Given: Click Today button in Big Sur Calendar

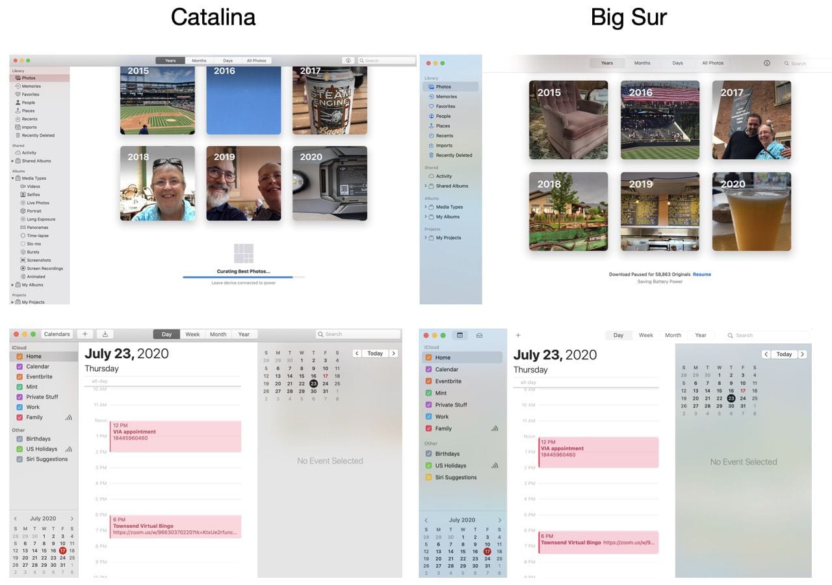Looking at the screenshot, I should point(784,354).
